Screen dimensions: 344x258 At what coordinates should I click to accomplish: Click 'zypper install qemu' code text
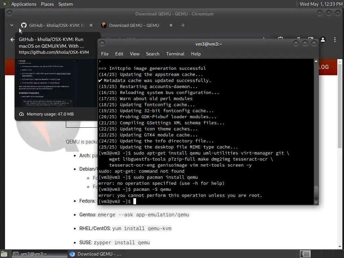(x=122, y=243)
